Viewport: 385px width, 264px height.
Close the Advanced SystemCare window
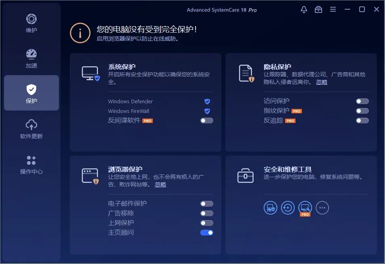[377, 10]
